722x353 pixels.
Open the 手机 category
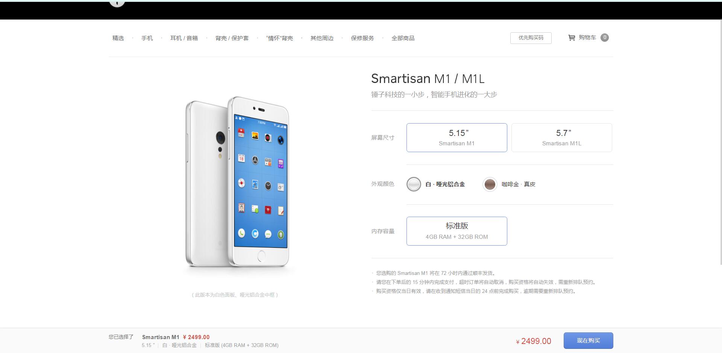pyautogui.click(x=147, y=38)
